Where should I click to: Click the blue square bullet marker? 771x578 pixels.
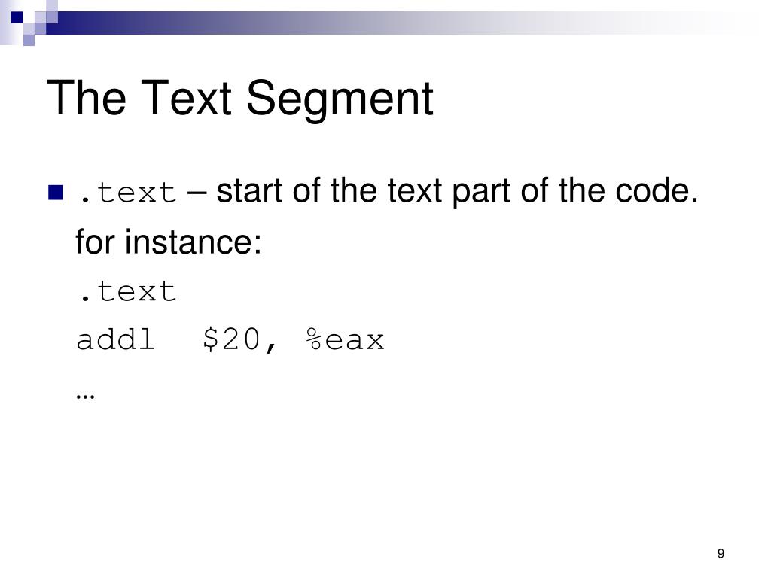click(x=56, y=192)
